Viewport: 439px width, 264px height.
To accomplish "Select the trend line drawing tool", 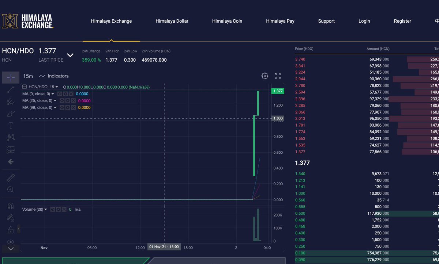I will pyautogui.click(x=11, y=89).
